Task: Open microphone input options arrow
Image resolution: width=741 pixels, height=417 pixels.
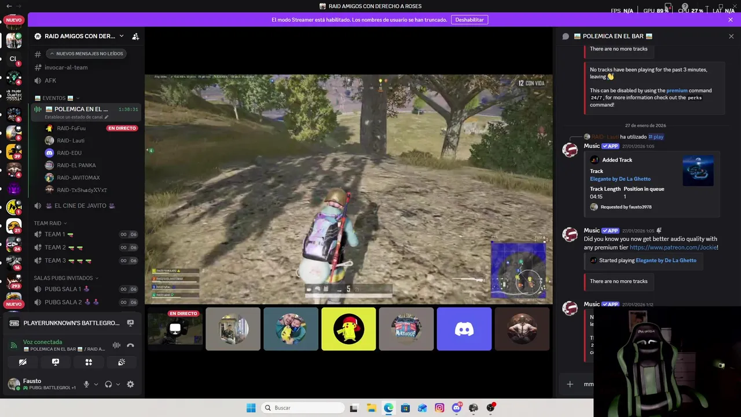Action: click(x=96, y=384)
